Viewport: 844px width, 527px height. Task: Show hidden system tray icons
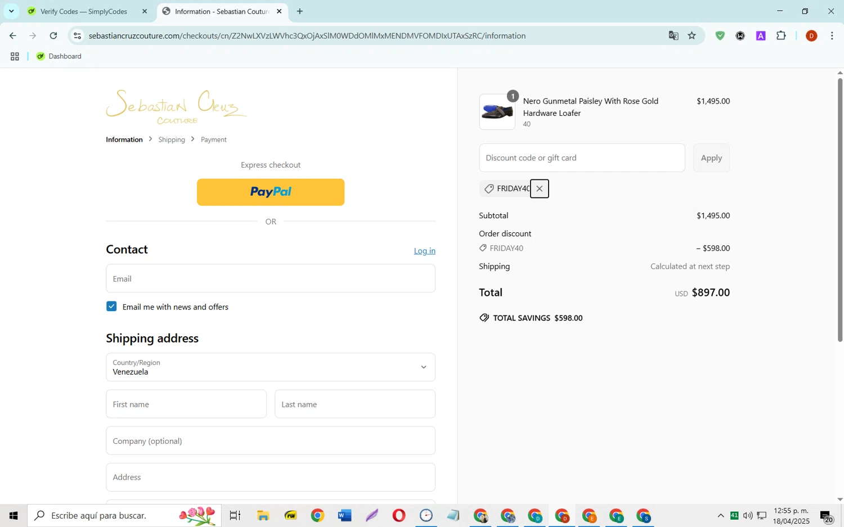point(721,515)
